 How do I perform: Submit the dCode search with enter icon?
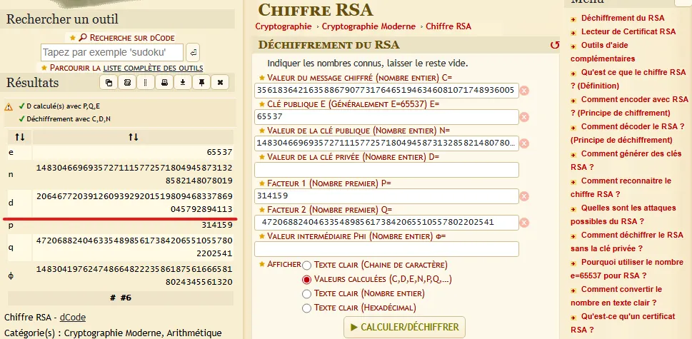193,53
